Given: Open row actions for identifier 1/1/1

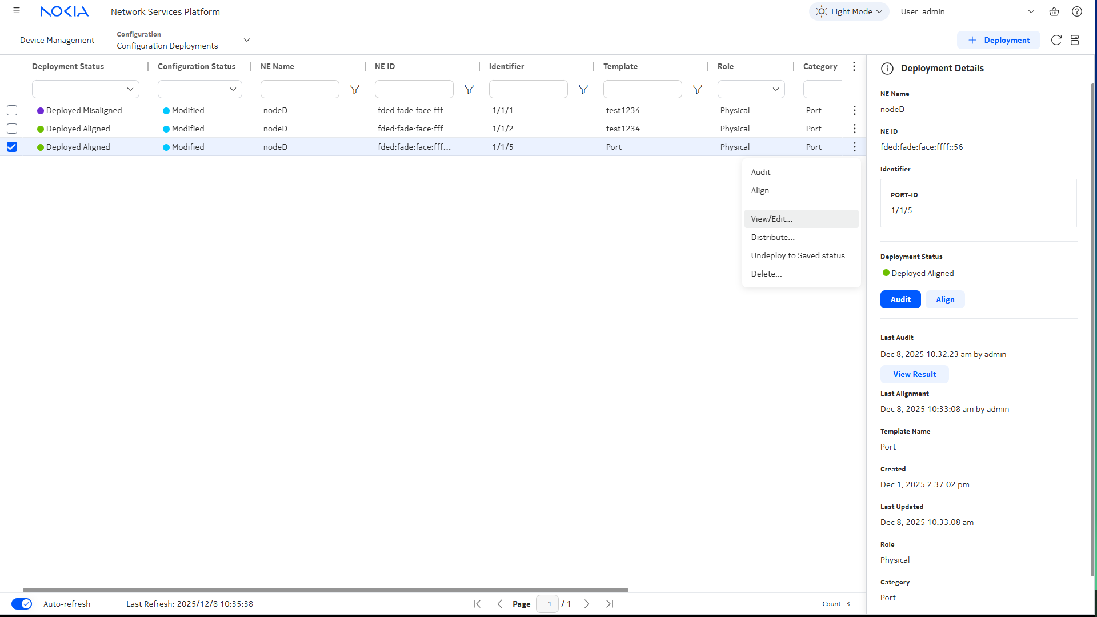Looking at the screenshot, I should point(854,110).
